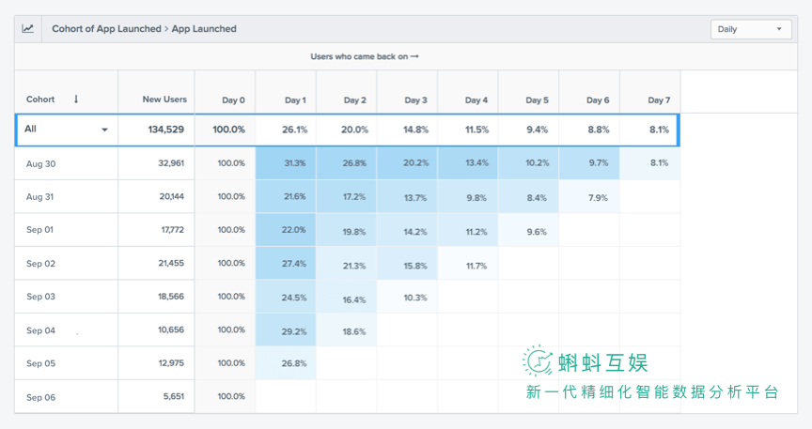
Task: Click the 14.8% Day 3 value in All row
Action: coord(415,130)
